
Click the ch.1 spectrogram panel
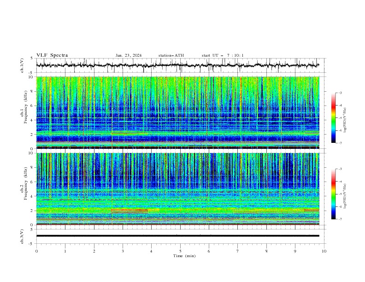177,112
